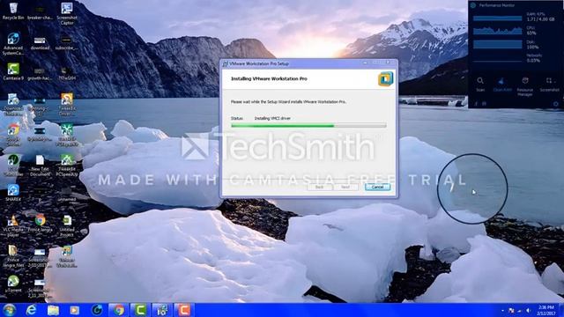Click Clean RAM in Performance Monitor
The height and width of the screenshot is (317, 564).
(502, 85)
